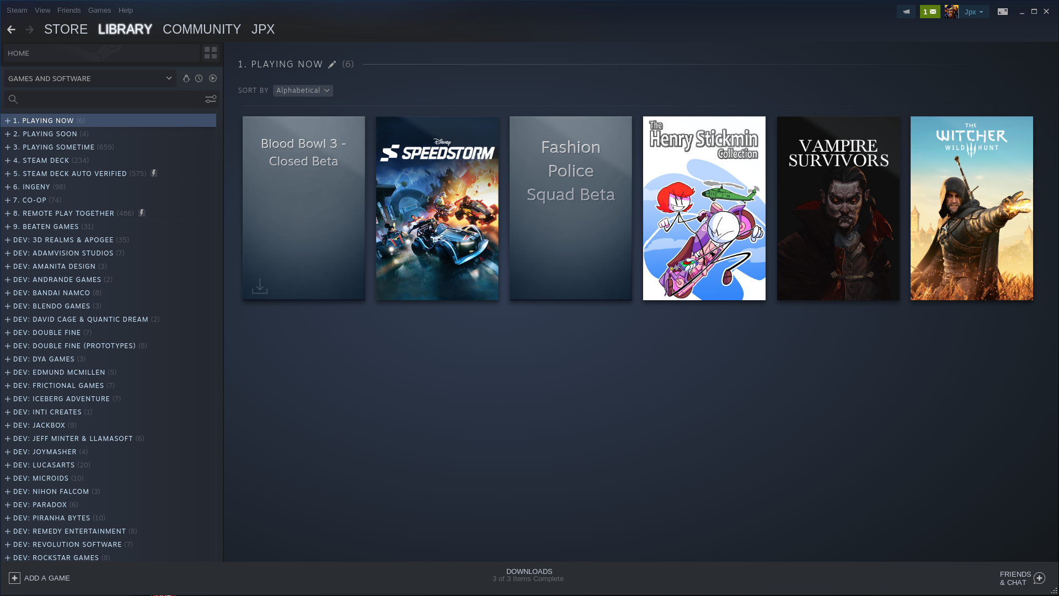Toggle dynamic collection lightning on Remote Play Together
1059x596 pixels.
pyautogui.click(x=142, y=213)
